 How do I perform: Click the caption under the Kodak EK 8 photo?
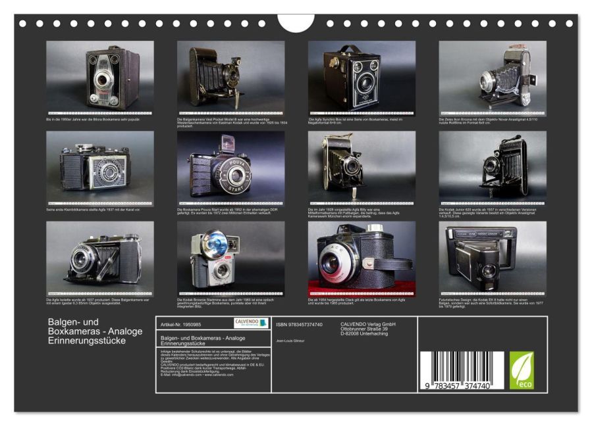point(491,303)
